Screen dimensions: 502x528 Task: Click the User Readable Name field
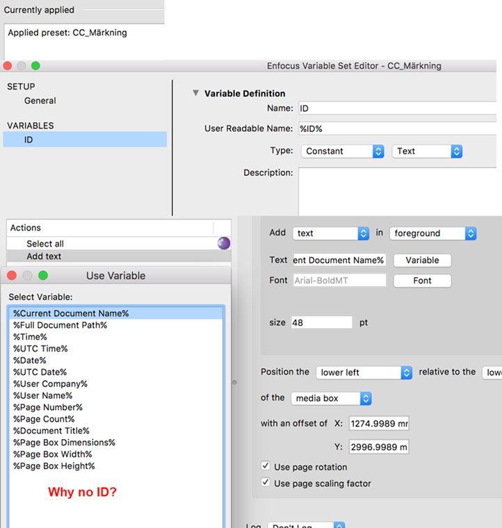(398, 129)
